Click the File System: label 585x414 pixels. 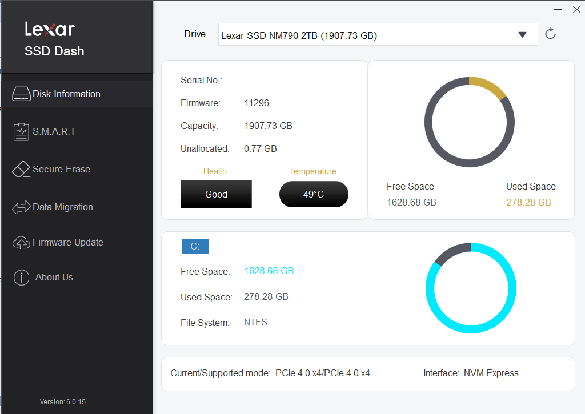pyautogui.click(x=205, y=323)
